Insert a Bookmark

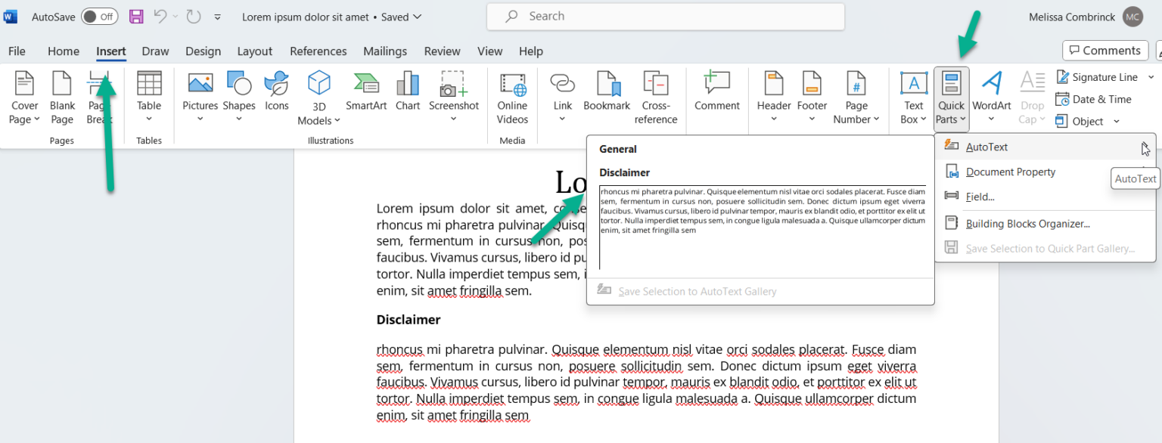pos(607,91)
